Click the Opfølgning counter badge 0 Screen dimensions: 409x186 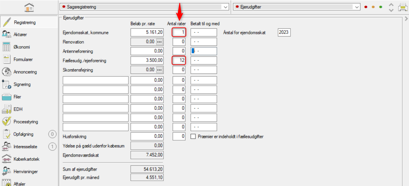(52, 134)
